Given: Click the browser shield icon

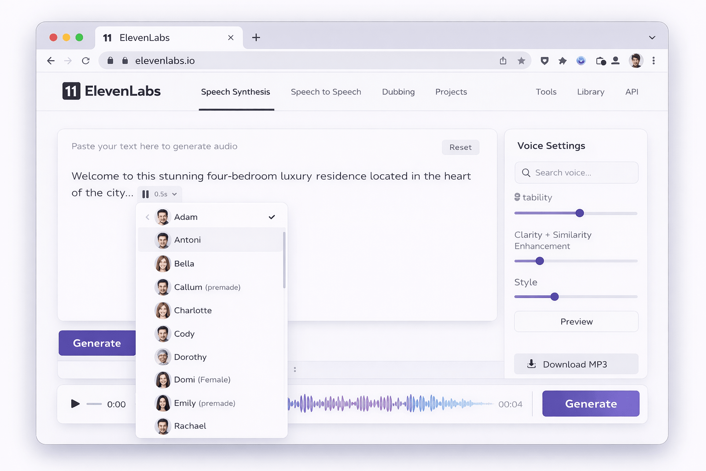Looking at the screenshot, I should click(x=544, y=60).
